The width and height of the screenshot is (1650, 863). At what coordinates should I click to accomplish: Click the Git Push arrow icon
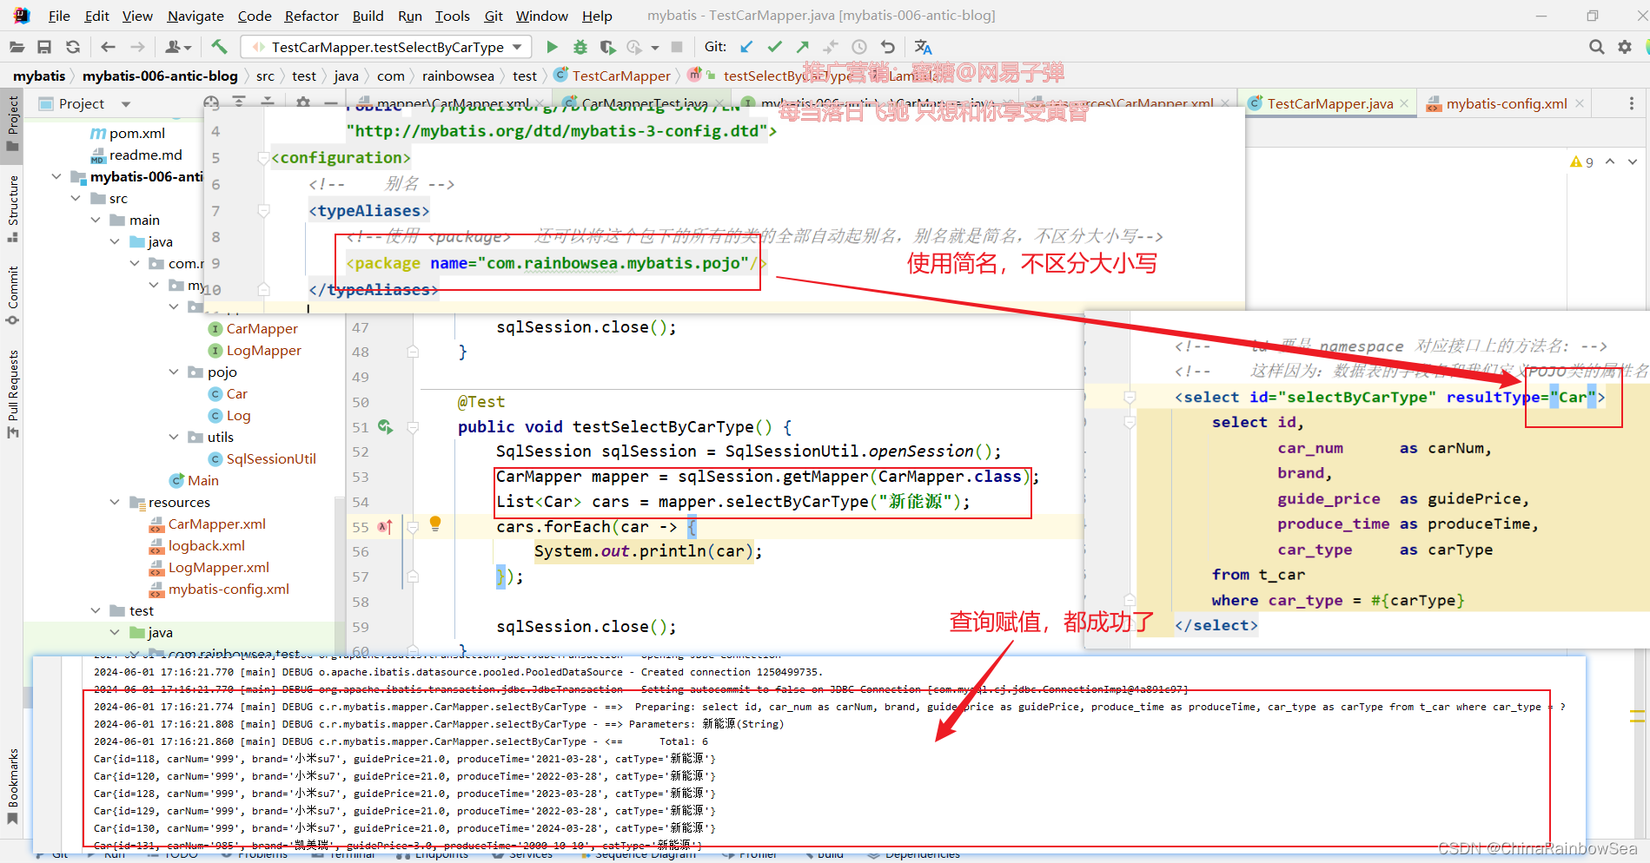[802, 47]
